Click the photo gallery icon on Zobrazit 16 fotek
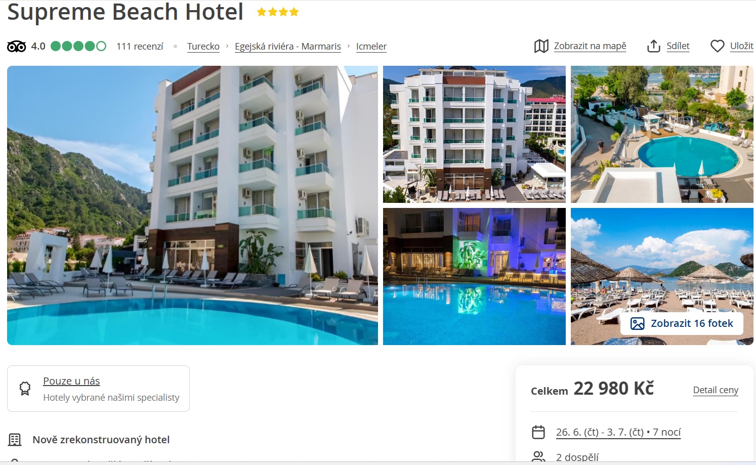The height and width of the screenshot is (465, 756). (x=638, y=324)
